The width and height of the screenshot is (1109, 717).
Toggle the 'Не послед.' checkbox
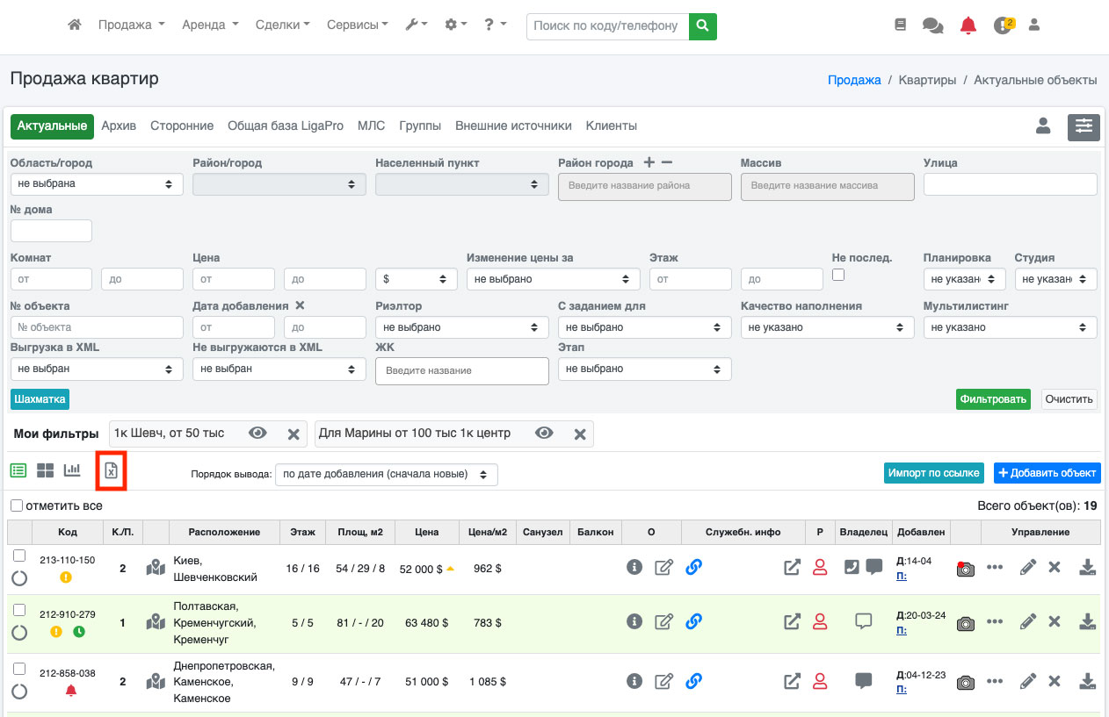point(838,275)
